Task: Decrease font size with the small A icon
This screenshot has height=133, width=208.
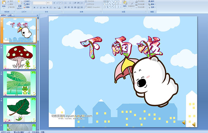Action: pos(57,3)
